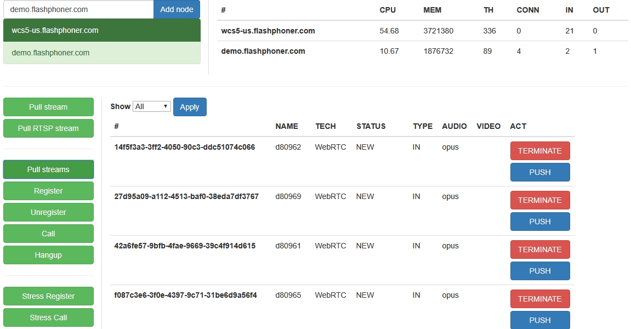631x329 pixels.
Task: Select wcs5-us.flashphoner.com in the node list
Action: click(x=102, y=30)
